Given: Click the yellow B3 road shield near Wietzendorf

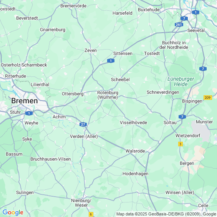Looking at the screenshot, I should click(181, 144).
